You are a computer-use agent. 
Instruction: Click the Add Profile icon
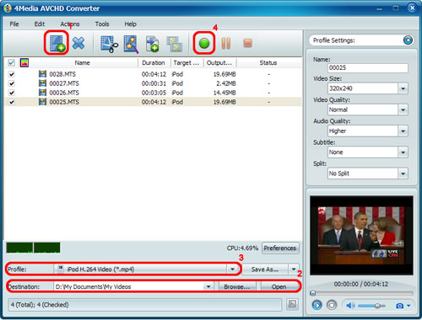tap(152, 44)
